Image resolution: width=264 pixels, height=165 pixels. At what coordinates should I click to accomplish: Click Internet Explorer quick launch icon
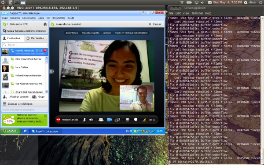(x=25, y=131)
